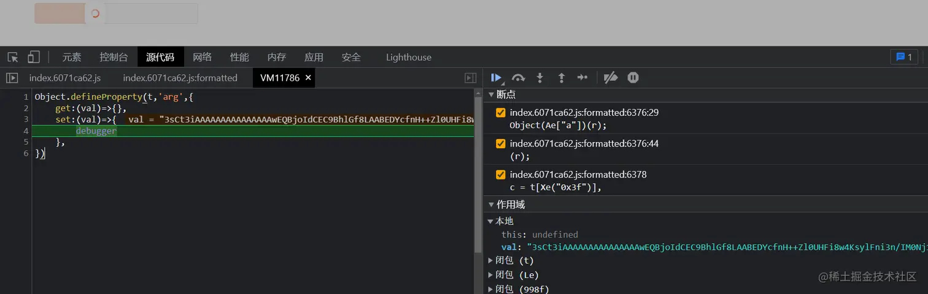Open the 元素 panel
This screenshot has height=294, width=928.
coord(72,57)
